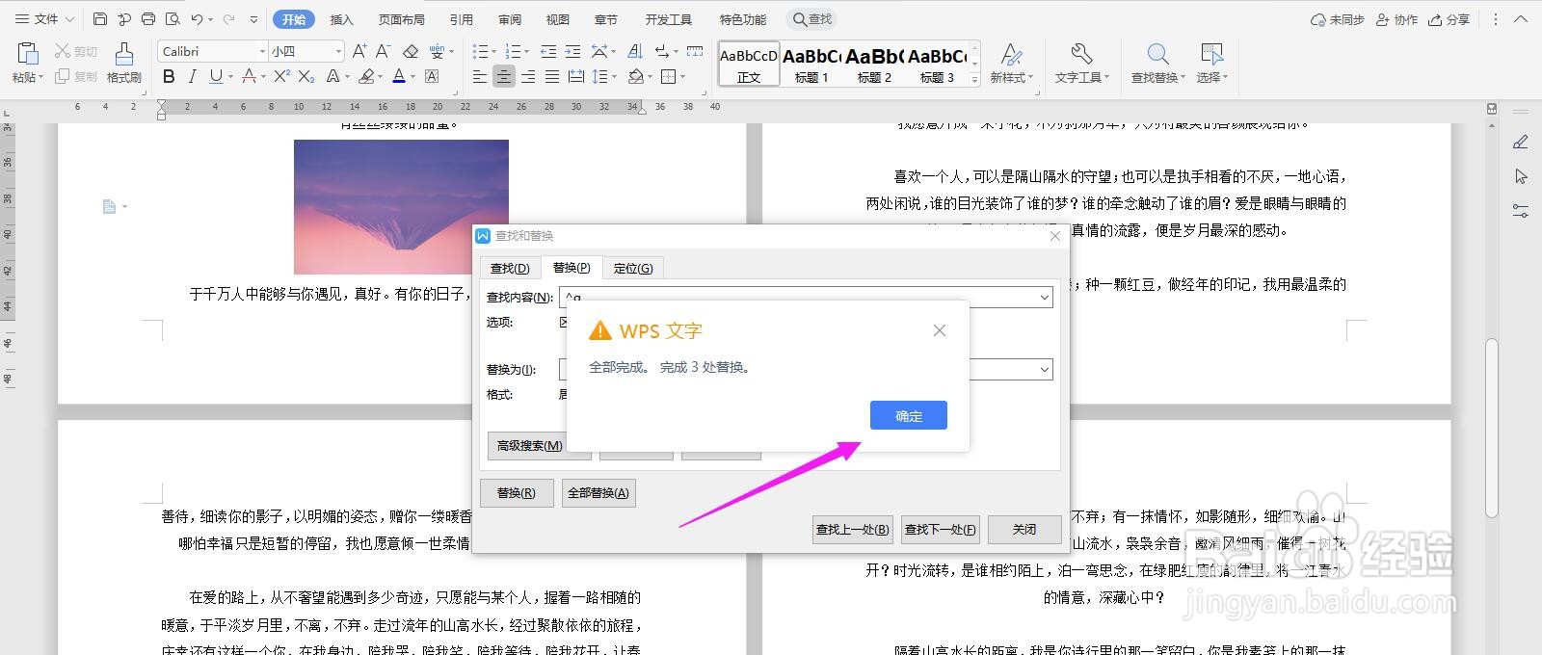Open Print Preview icon
This screenshot has width=1542, height=655.
[173, 19]
